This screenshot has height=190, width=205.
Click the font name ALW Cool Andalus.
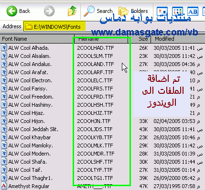click(30, 64)
